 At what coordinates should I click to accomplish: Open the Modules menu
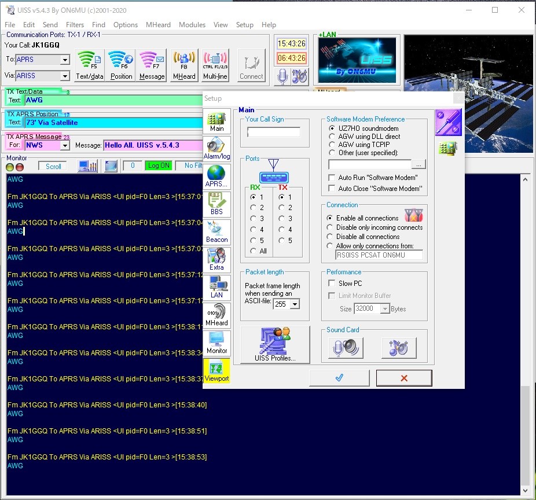pyautogui.click(x=192, y=25)
